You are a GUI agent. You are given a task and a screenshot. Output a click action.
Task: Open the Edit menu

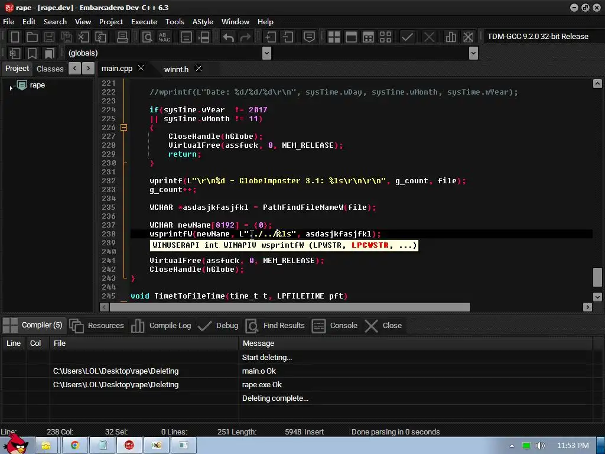[x=28, y=22]
